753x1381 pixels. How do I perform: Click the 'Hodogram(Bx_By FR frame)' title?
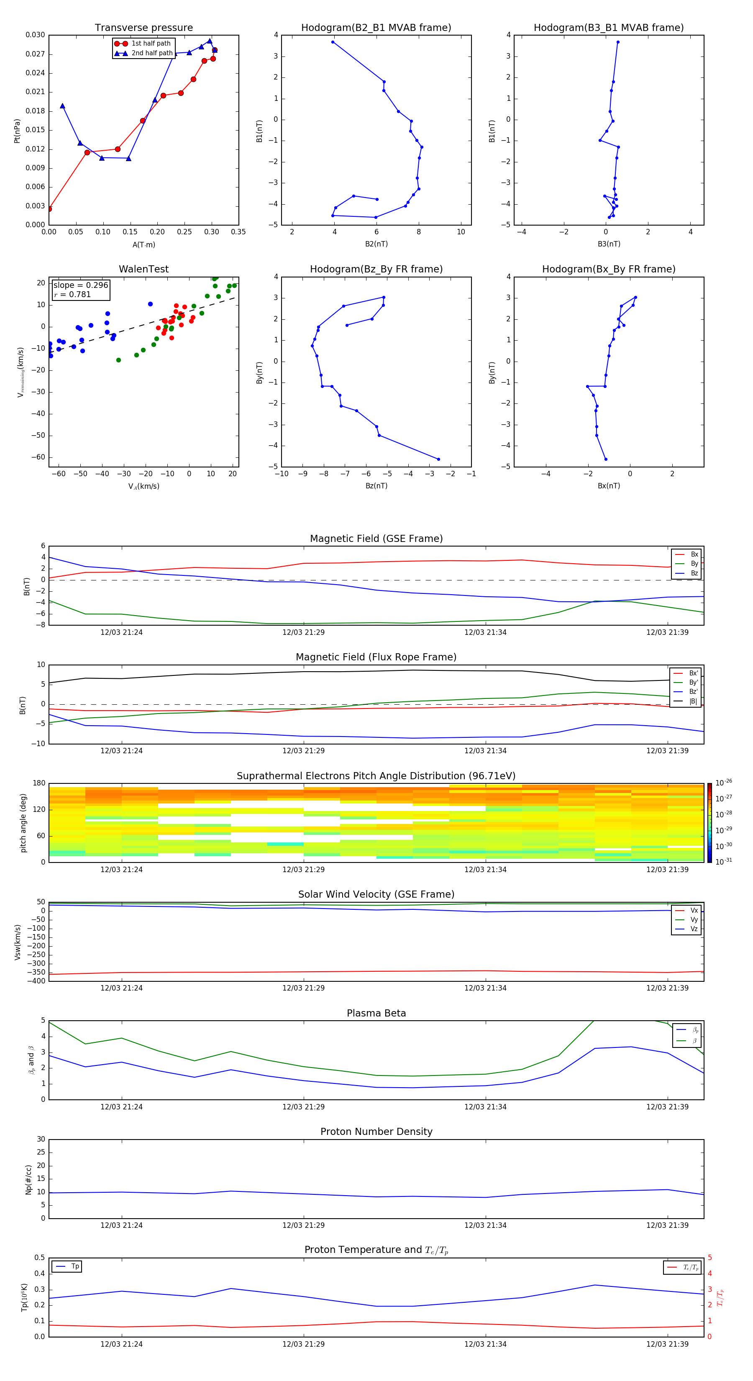609,269
